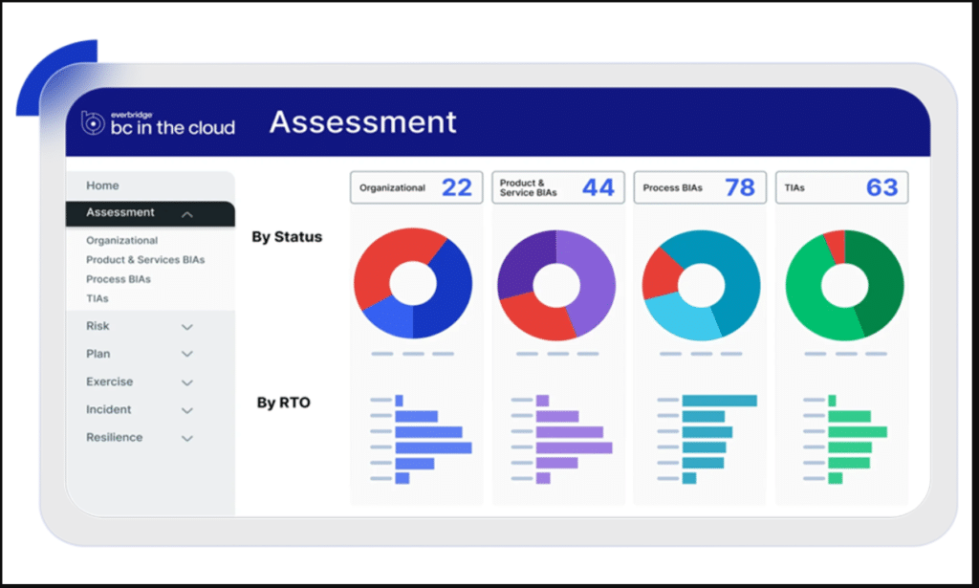Collapse the Assessment section
Viewport: 979px width, 588px height.
click(187, 214)
